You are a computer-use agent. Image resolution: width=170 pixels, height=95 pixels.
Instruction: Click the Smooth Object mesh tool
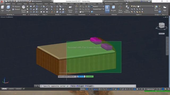coord(24,9)
